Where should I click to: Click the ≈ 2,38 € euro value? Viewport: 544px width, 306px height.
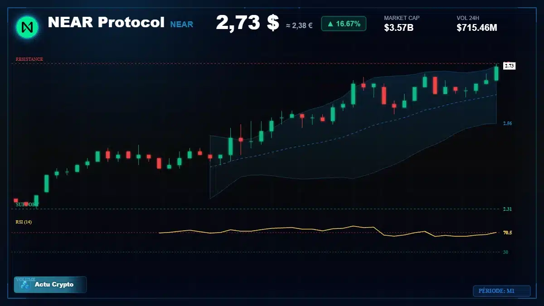click(299, 26)
